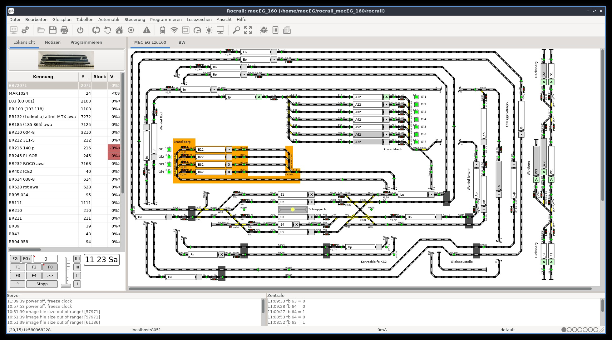Click the throttle speed slider handle

click(x=66, y=285)
